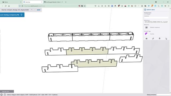The image size is (171, 96).
Task: Close the SketchUp browser tab
Action: (x=41, y=2)
